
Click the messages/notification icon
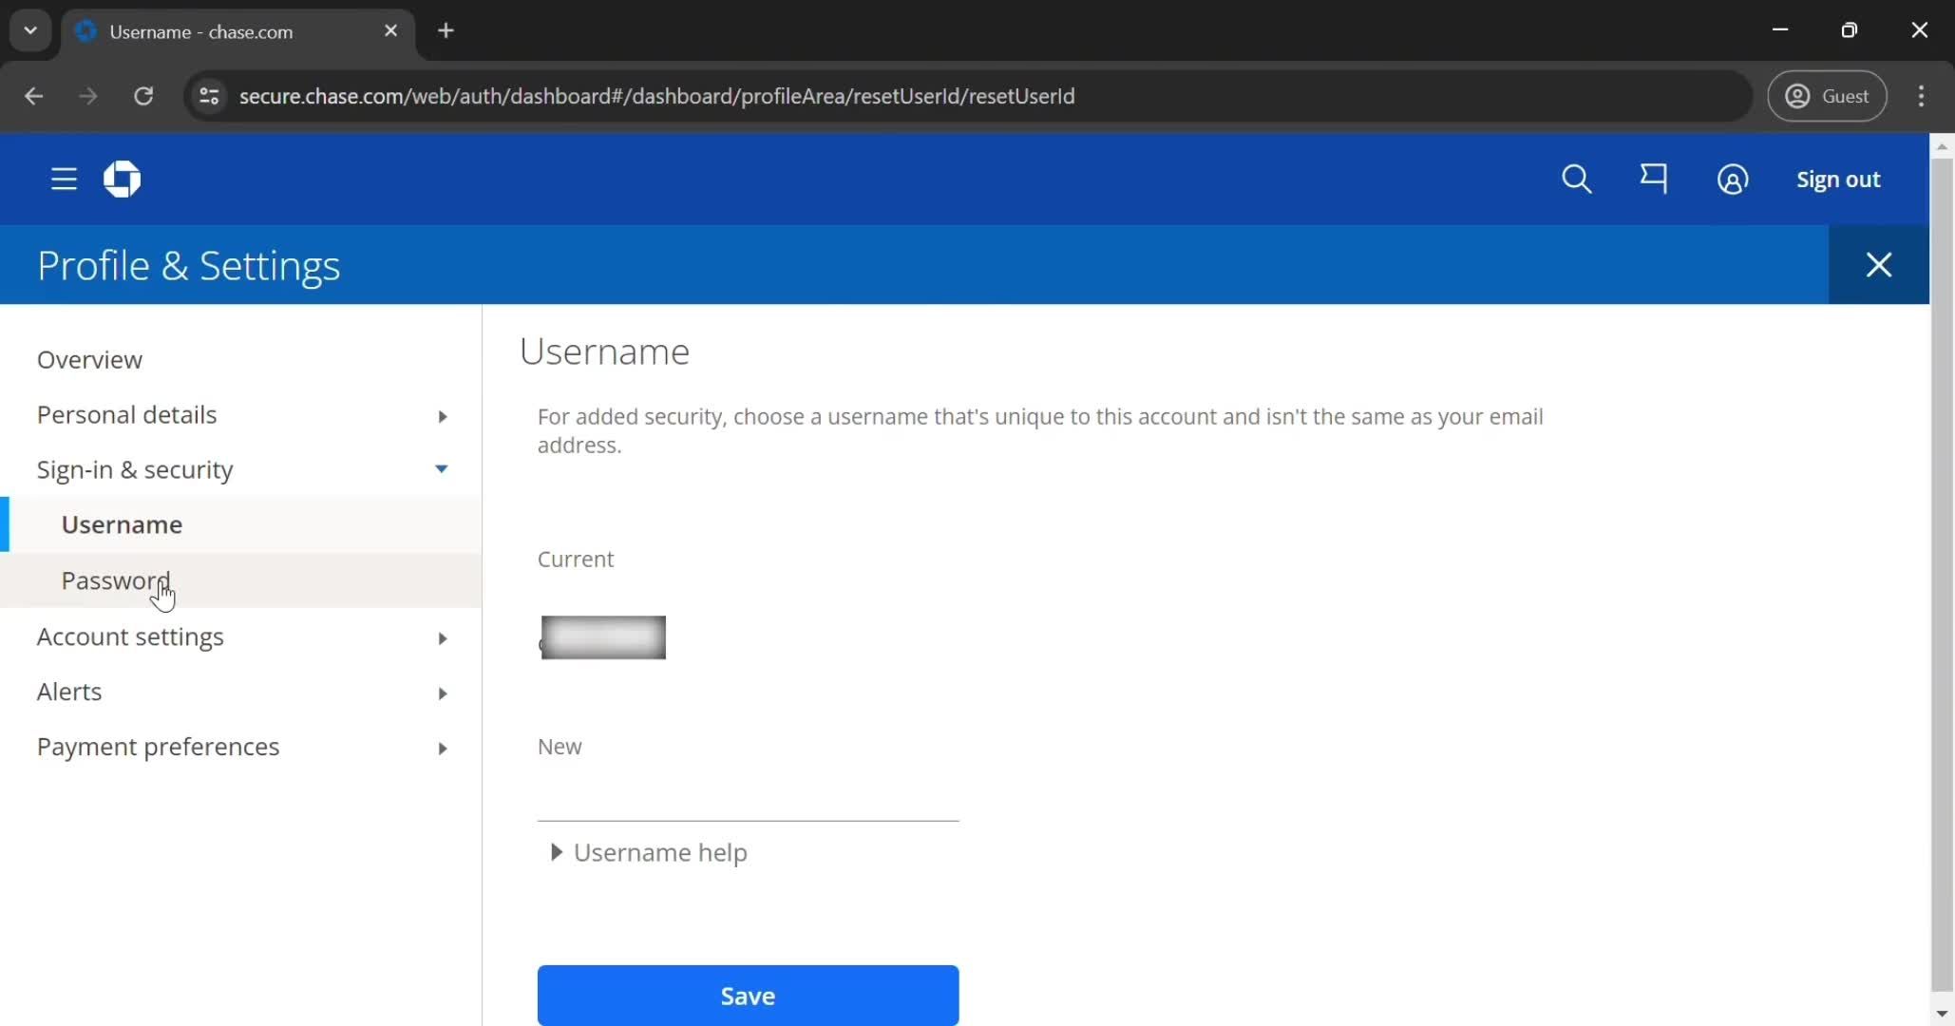pyautogui.click(x=1653, y=179)
